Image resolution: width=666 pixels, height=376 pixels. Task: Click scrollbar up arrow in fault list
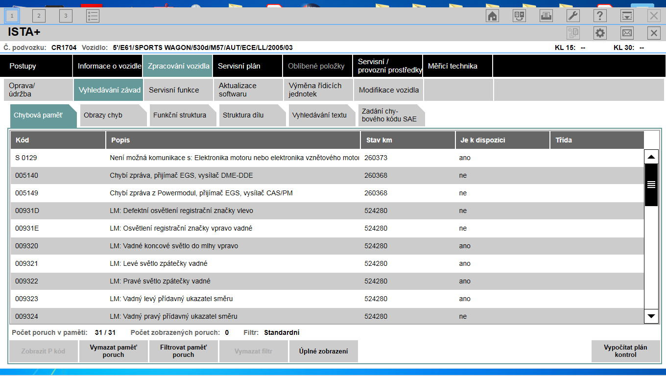tap(651, 157)
